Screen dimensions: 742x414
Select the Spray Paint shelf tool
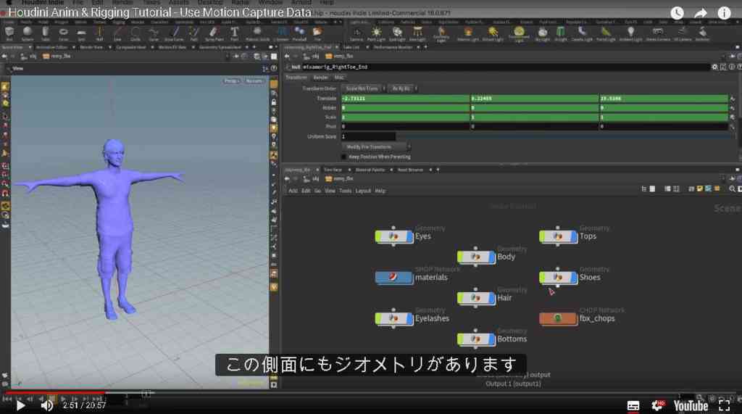tap(214, 33)
